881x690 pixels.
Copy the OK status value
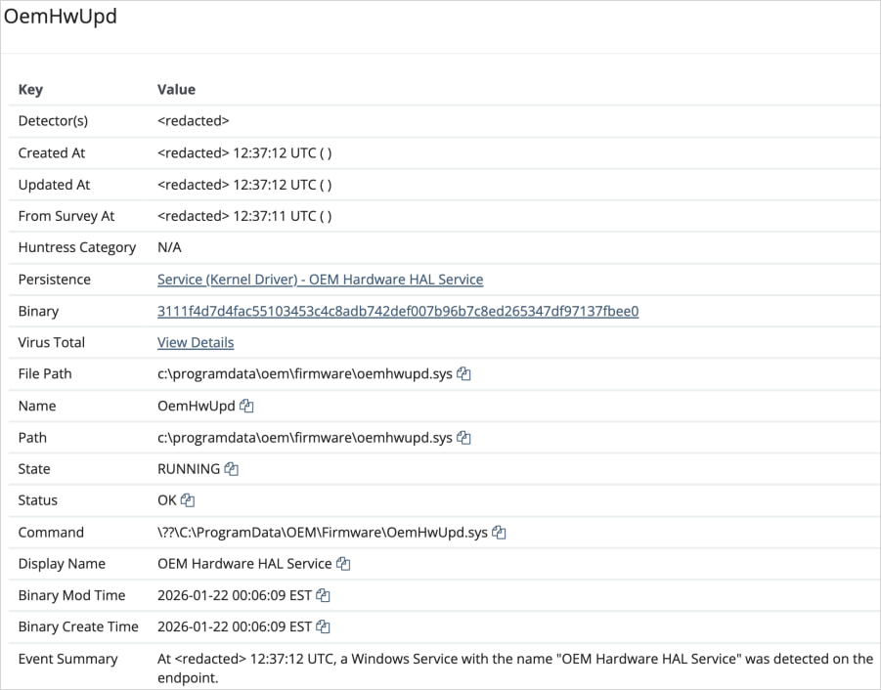(x=188, y=500)
